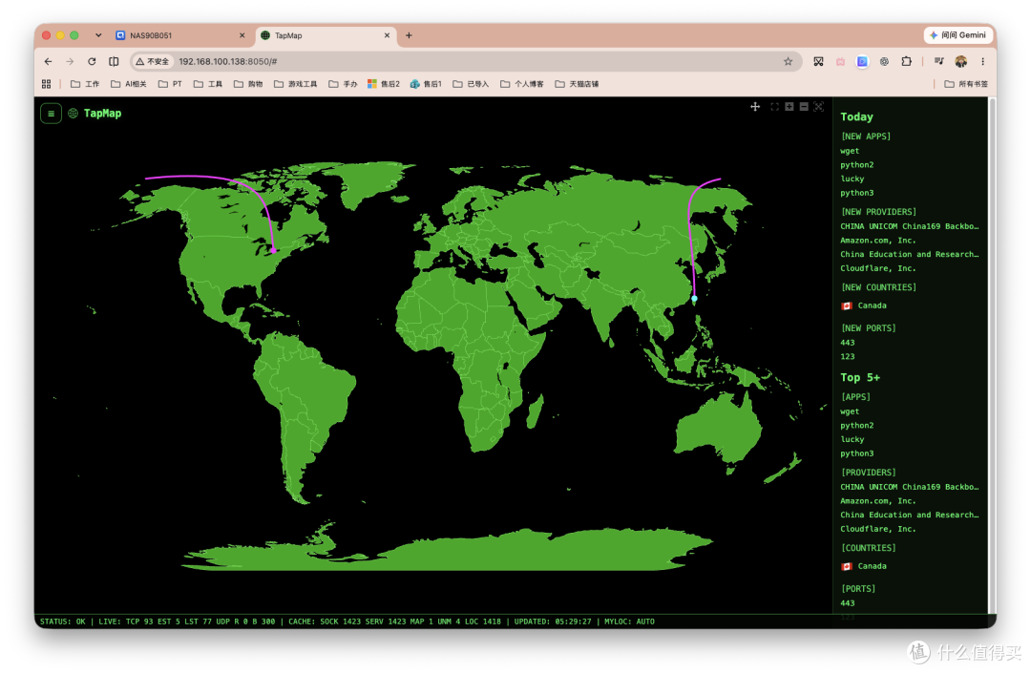Click lucky under NEW APPS

pos(852,179)
